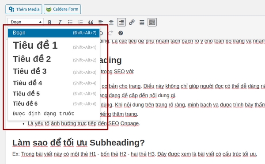Toggle Italic formatting icon
The width and height of the screenshot is (265, 164).
click(60, 22)
